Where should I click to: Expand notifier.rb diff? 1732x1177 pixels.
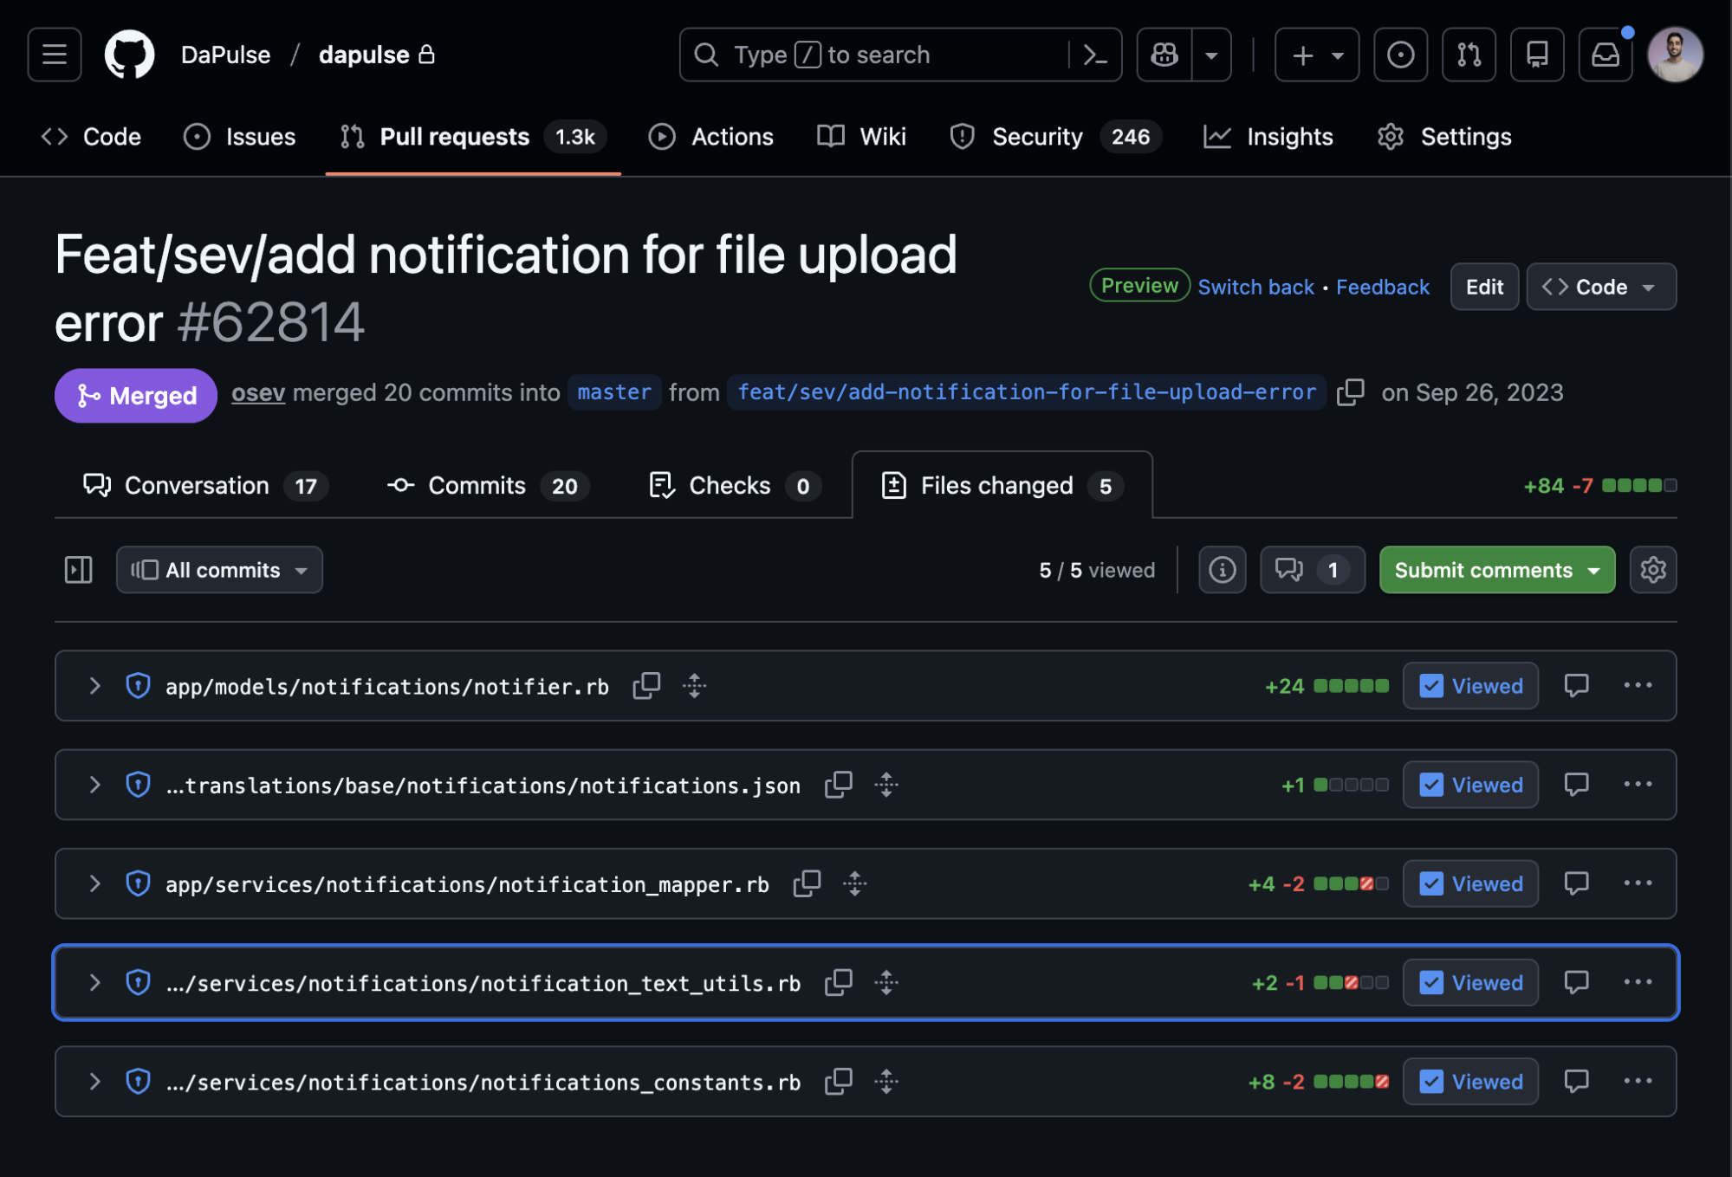[94, 686]
